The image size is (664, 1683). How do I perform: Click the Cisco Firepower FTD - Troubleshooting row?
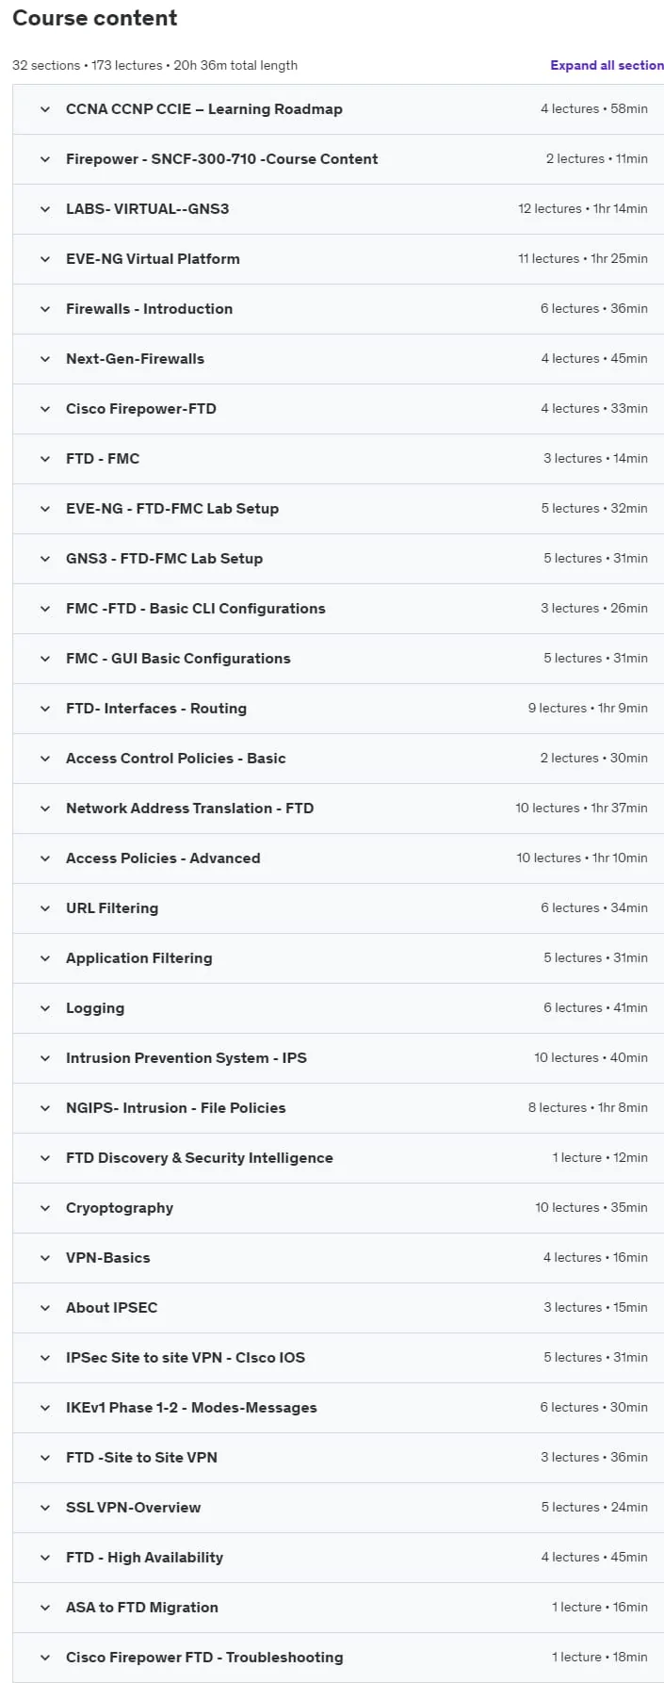338,1658
